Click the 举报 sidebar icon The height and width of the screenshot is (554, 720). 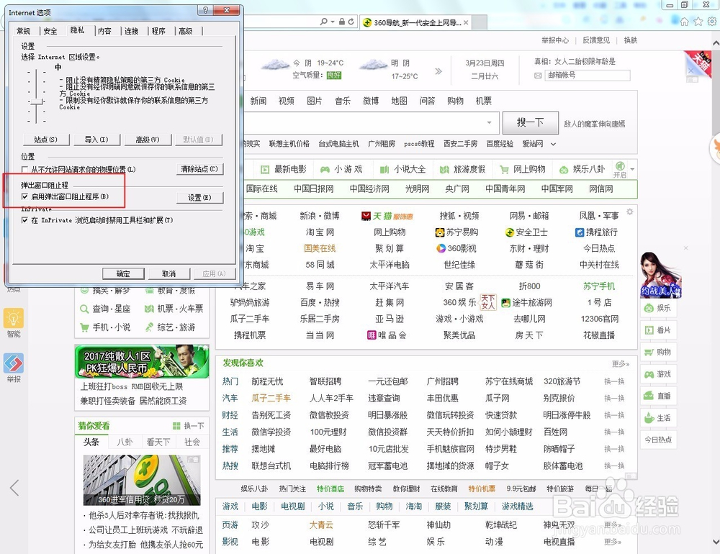pyautogui.click(x=14, y=363)
